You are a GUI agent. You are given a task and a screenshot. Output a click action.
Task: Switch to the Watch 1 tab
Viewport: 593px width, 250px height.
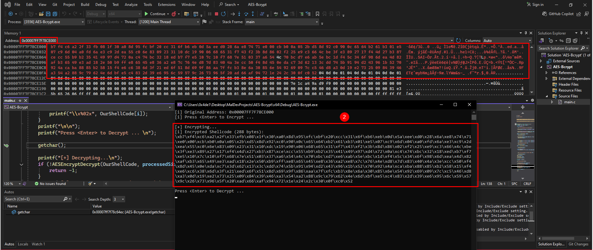pyautogui.click(x=38, y=244)
